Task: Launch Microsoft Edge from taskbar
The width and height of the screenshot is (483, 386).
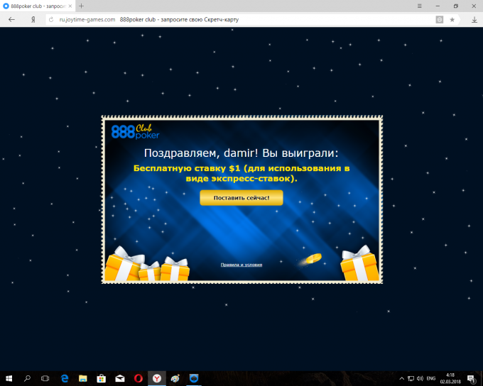Action: tap(65, 378)
